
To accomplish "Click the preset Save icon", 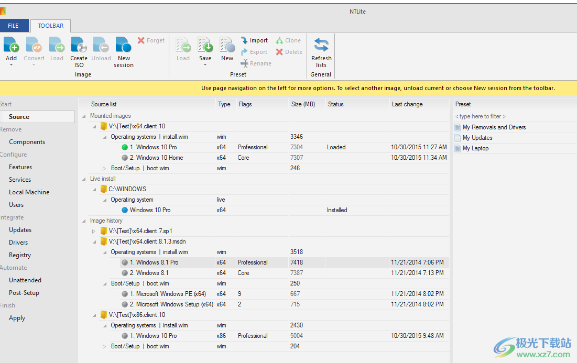I will point(205,45).
